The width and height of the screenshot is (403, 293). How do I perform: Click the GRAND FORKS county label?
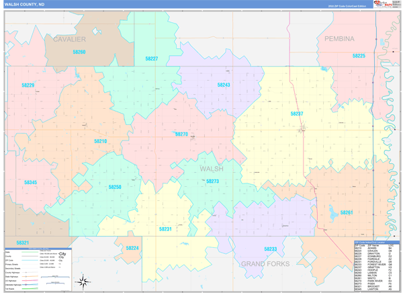[x=265, y=264]
